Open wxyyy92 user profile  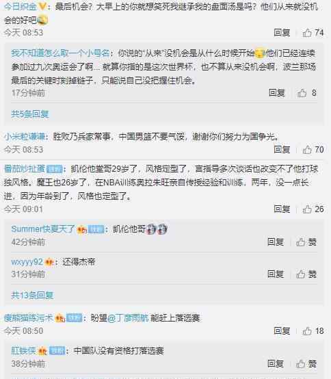pyautogui.click(x=27, y=262)
